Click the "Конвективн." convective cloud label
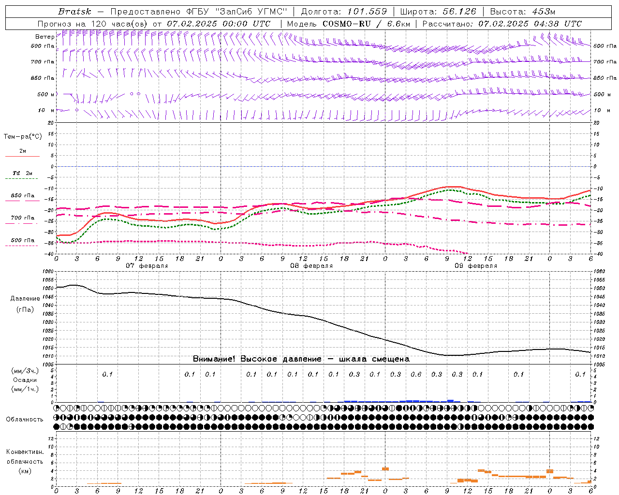619x495 pixels. [x=25, y=452]
